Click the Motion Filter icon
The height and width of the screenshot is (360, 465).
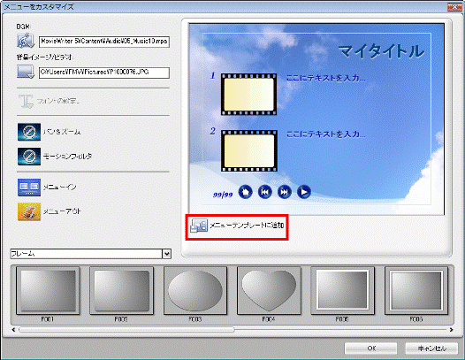click(29, 157)
